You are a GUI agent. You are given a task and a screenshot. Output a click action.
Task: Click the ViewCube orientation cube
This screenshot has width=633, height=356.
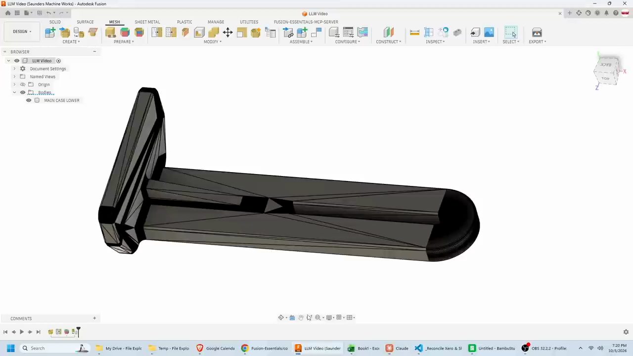(606, 72)
